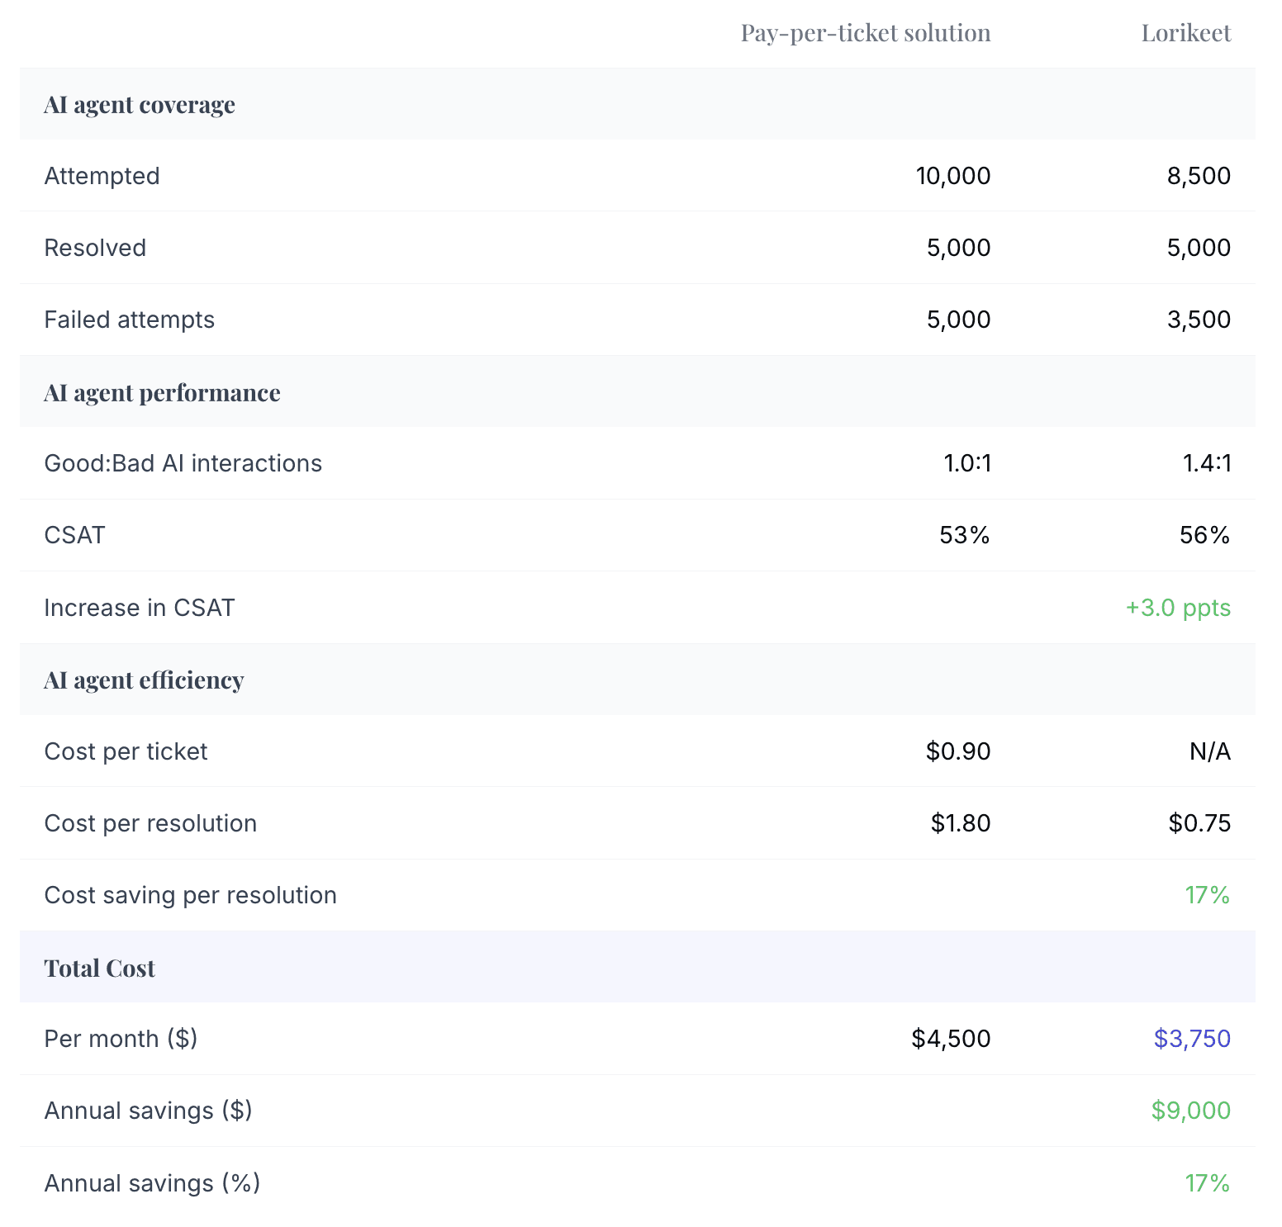Click Lorikeet's 8,500 attempted value

coord(1199,176)
